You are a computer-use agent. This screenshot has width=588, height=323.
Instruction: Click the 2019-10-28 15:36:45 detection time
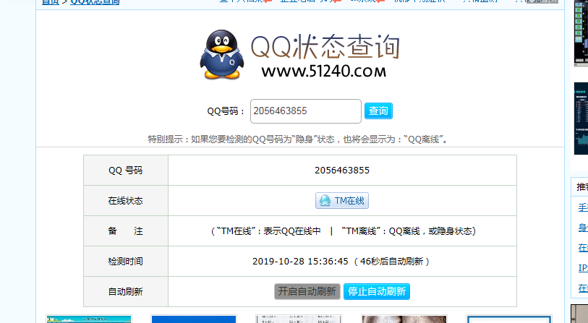300,261
